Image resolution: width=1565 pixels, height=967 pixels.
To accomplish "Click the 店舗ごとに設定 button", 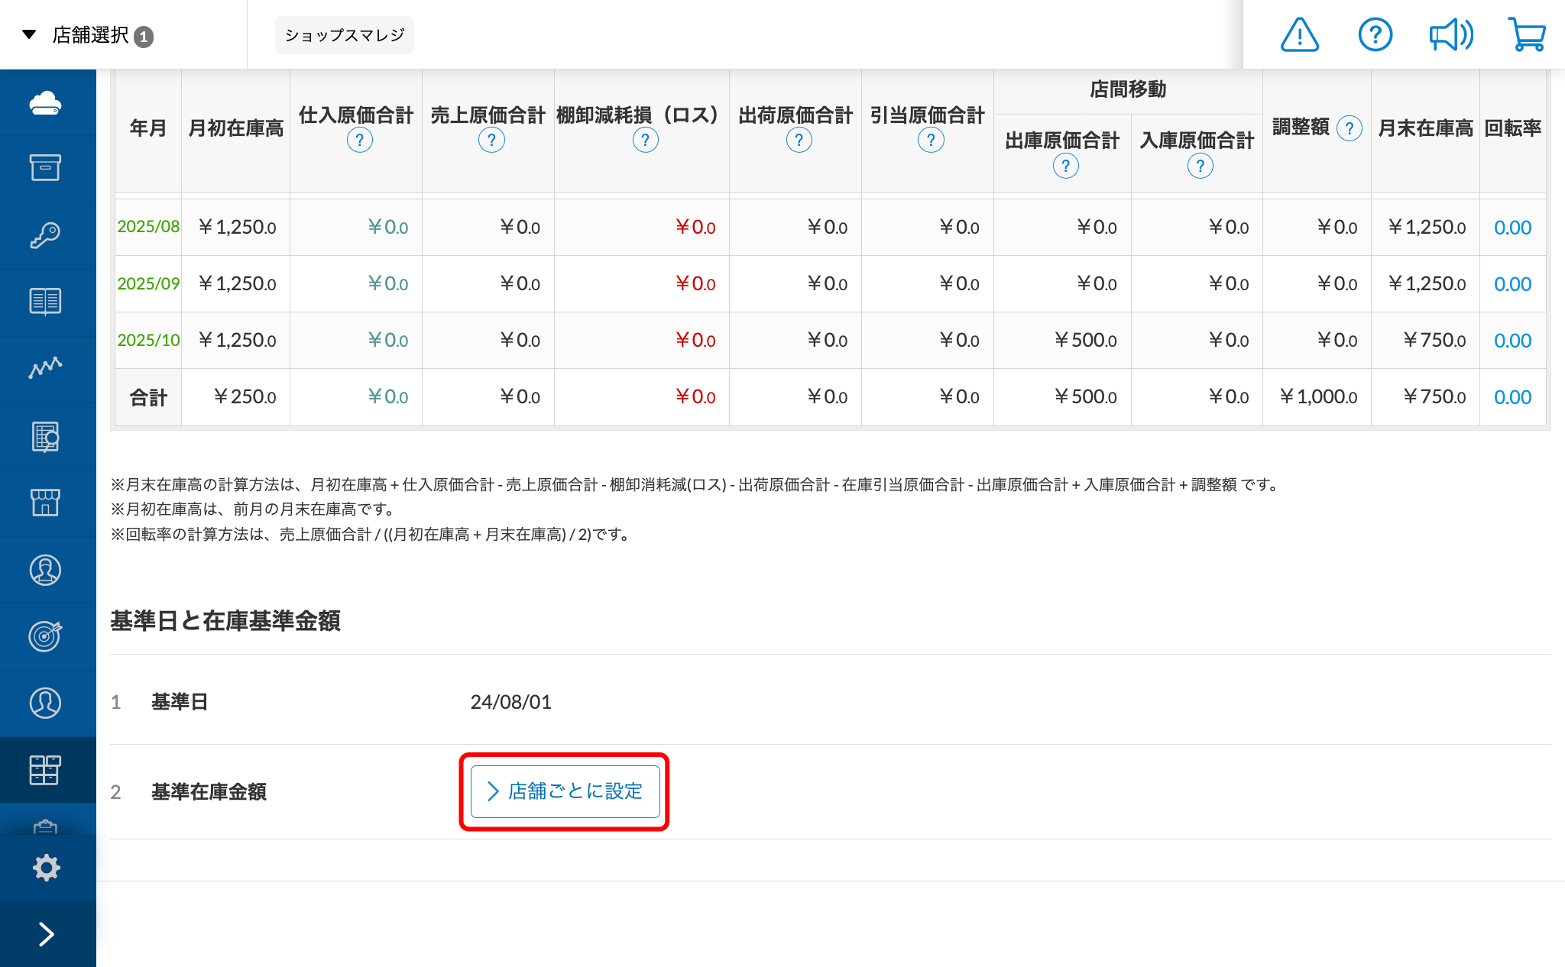I will pyautogui.click(x=565, y=791).
